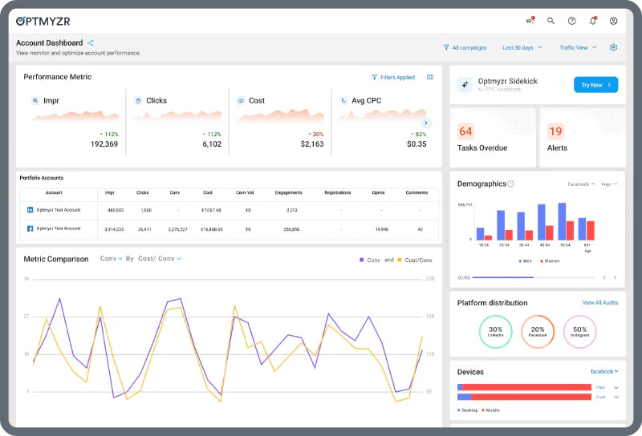Open the View All Audits link
The width and height of the screenshot is (642, 436).
[x=599, y=303]
